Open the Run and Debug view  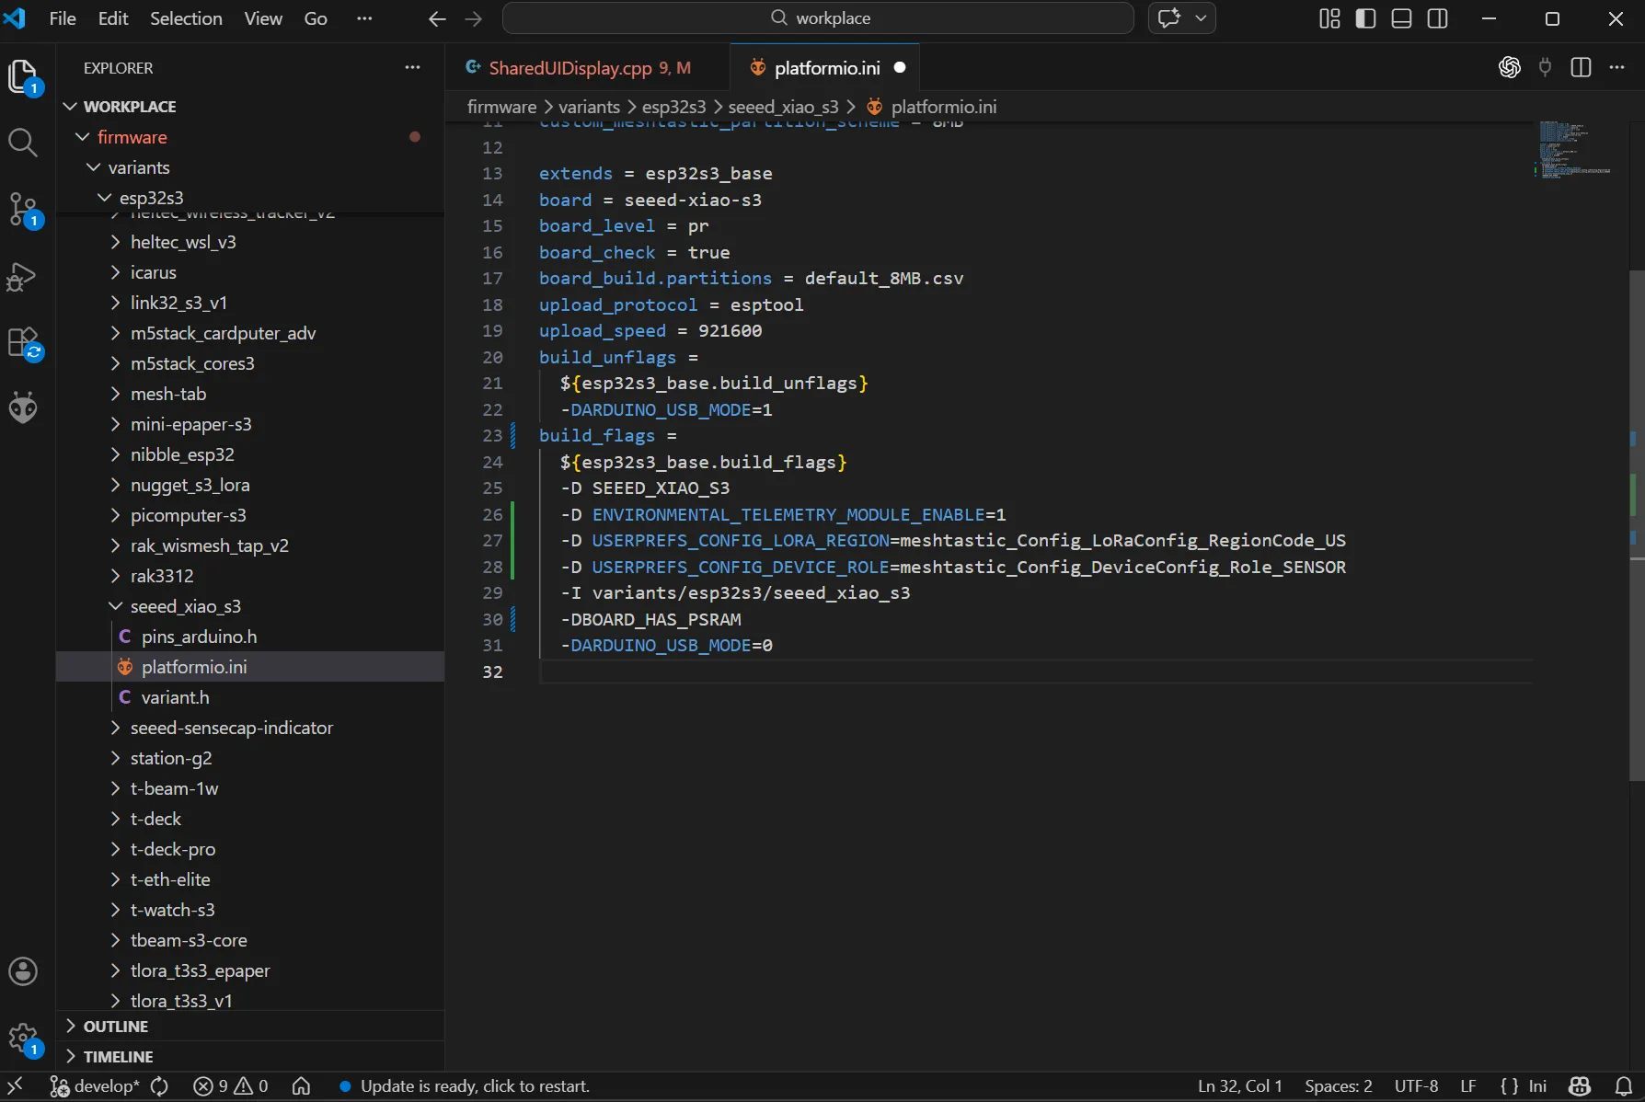23,276
